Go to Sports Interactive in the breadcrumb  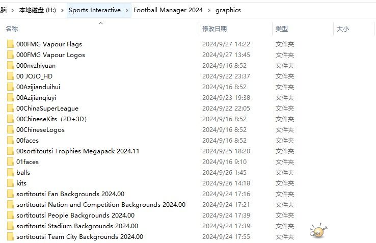95,10
